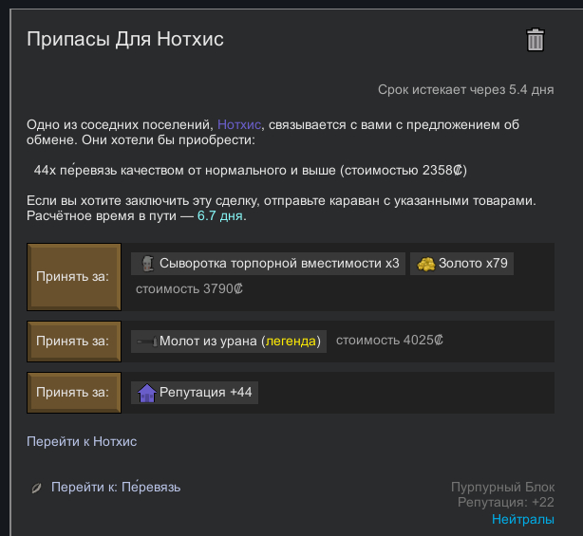The width and height of the screenshot is (583, 536).
Task: Click the Золото x79 reward
Action: (x=461, y=264)
